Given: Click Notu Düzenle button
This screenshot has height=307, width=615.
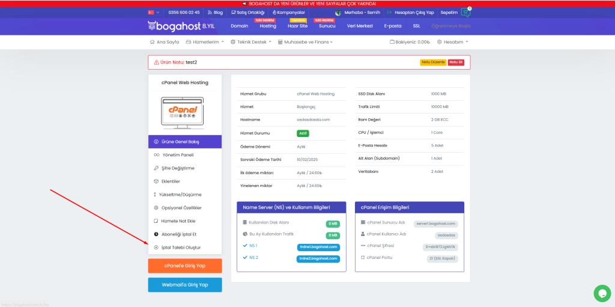Looking at the screenshot, I should (433, 62).
